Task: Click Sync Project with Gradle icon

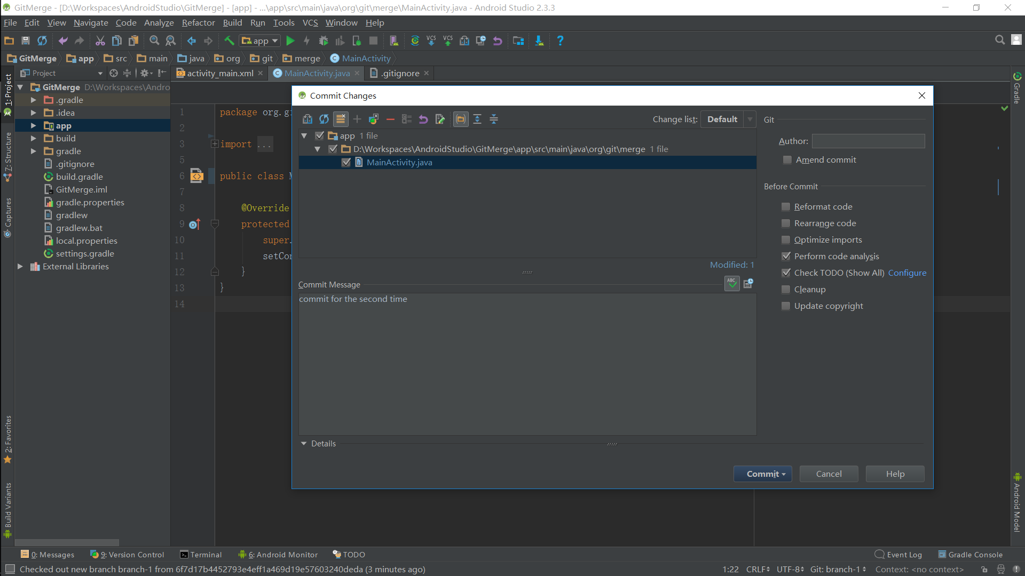Action: coord(415,41)
